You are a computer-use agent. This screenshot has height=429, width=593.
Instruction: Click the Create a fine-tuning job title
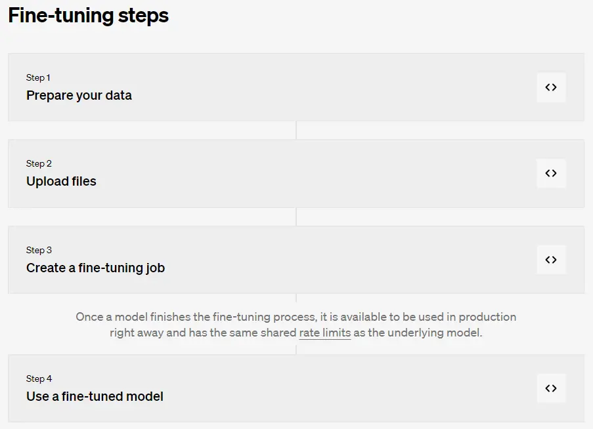point(96,268)
